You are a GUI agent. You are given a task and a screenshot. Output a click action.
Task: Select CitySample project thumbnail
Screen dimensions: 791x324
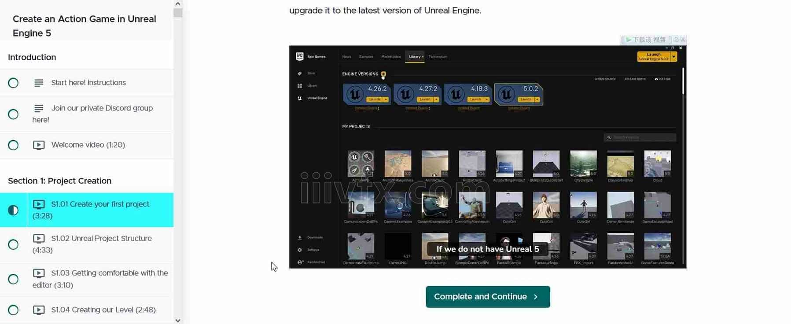pos(583,164)
